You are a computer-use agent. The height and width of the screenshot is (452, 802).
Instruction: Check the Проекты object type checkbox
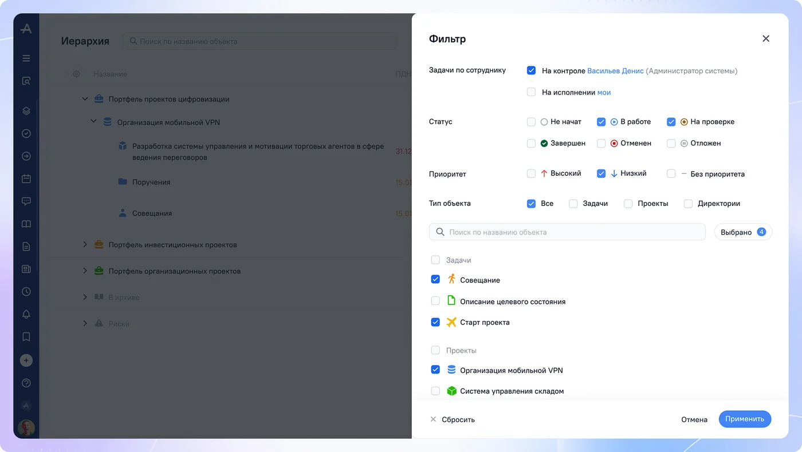[x=628, y=204]
